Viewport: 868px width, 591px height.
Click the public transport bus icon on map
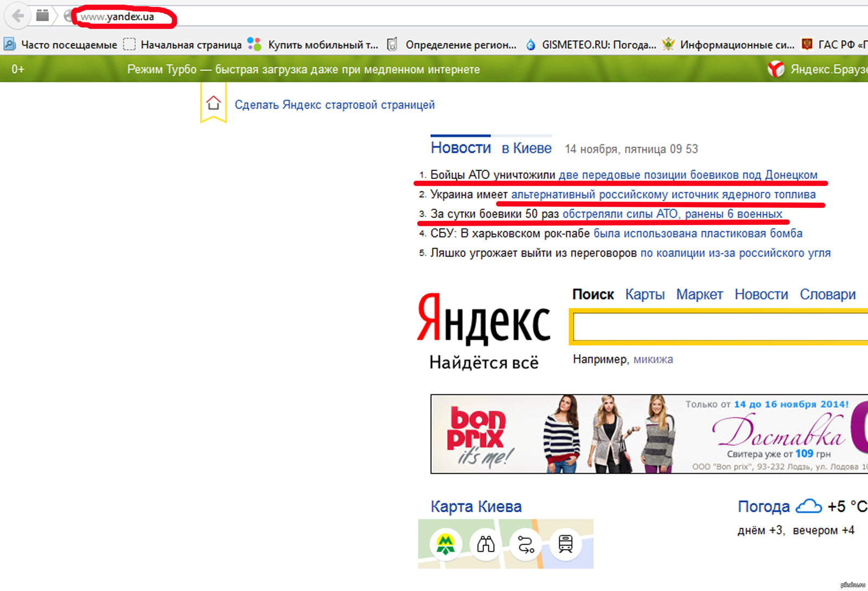566,544
